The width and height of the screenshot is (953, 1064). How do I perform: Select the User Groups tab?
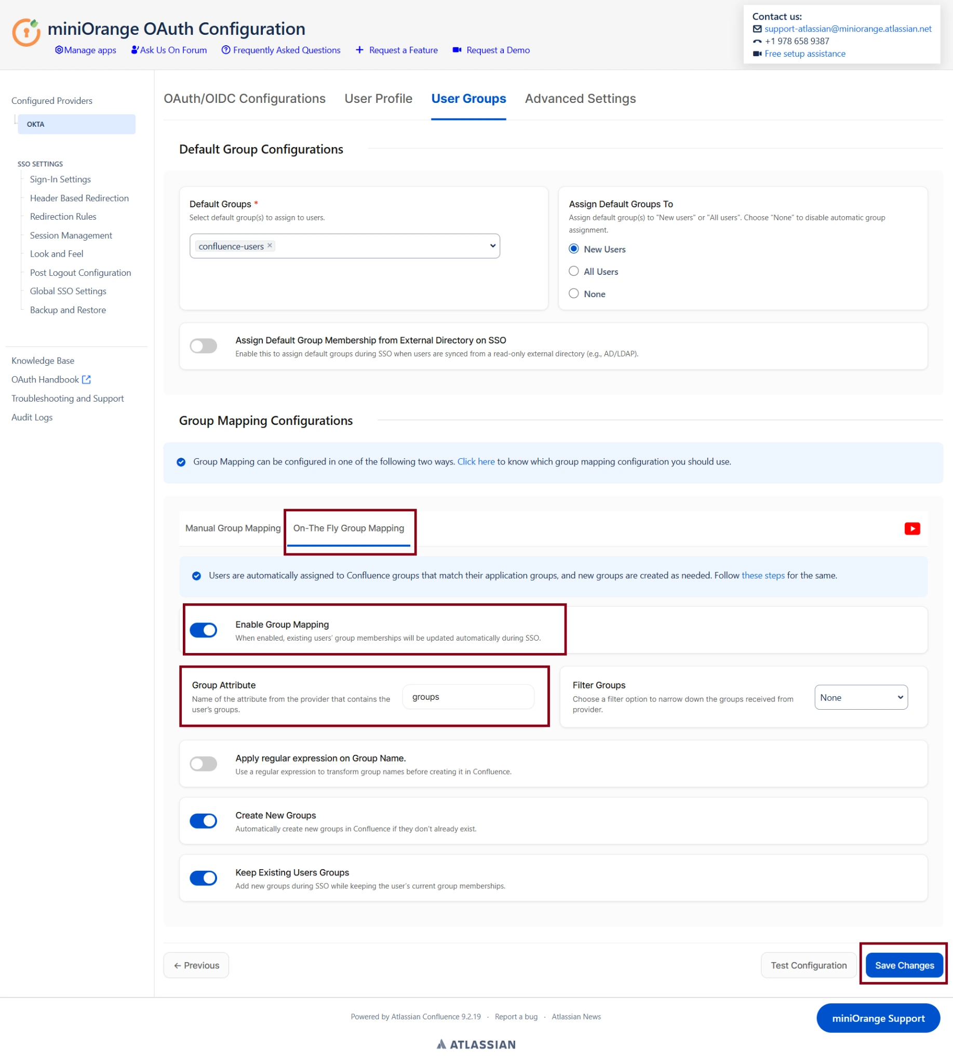click(x=468, y=99)
